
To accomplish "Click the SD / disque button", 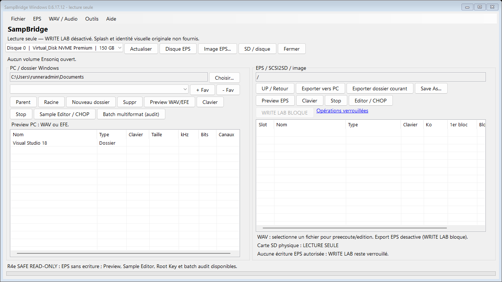I will coord(257,49).
